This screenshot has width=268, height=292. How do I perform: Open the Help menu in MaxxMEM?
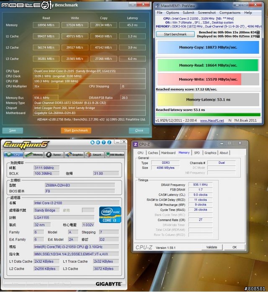(248, 13)
